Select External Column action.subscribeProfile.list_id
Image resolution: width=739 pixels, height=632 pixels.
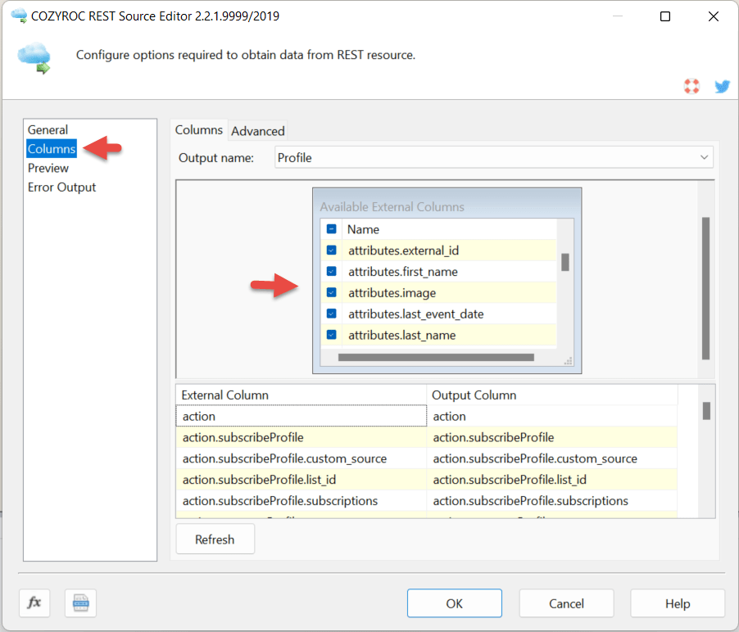tap(301, 480)
